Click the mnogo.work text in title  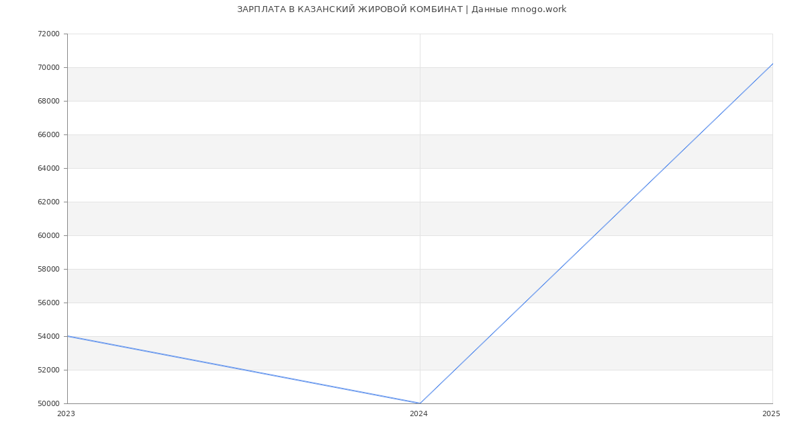coord(539,9)
